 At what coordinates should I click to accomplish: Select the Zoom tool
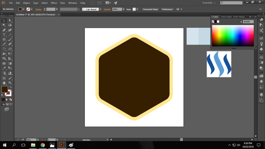(10, 83)
